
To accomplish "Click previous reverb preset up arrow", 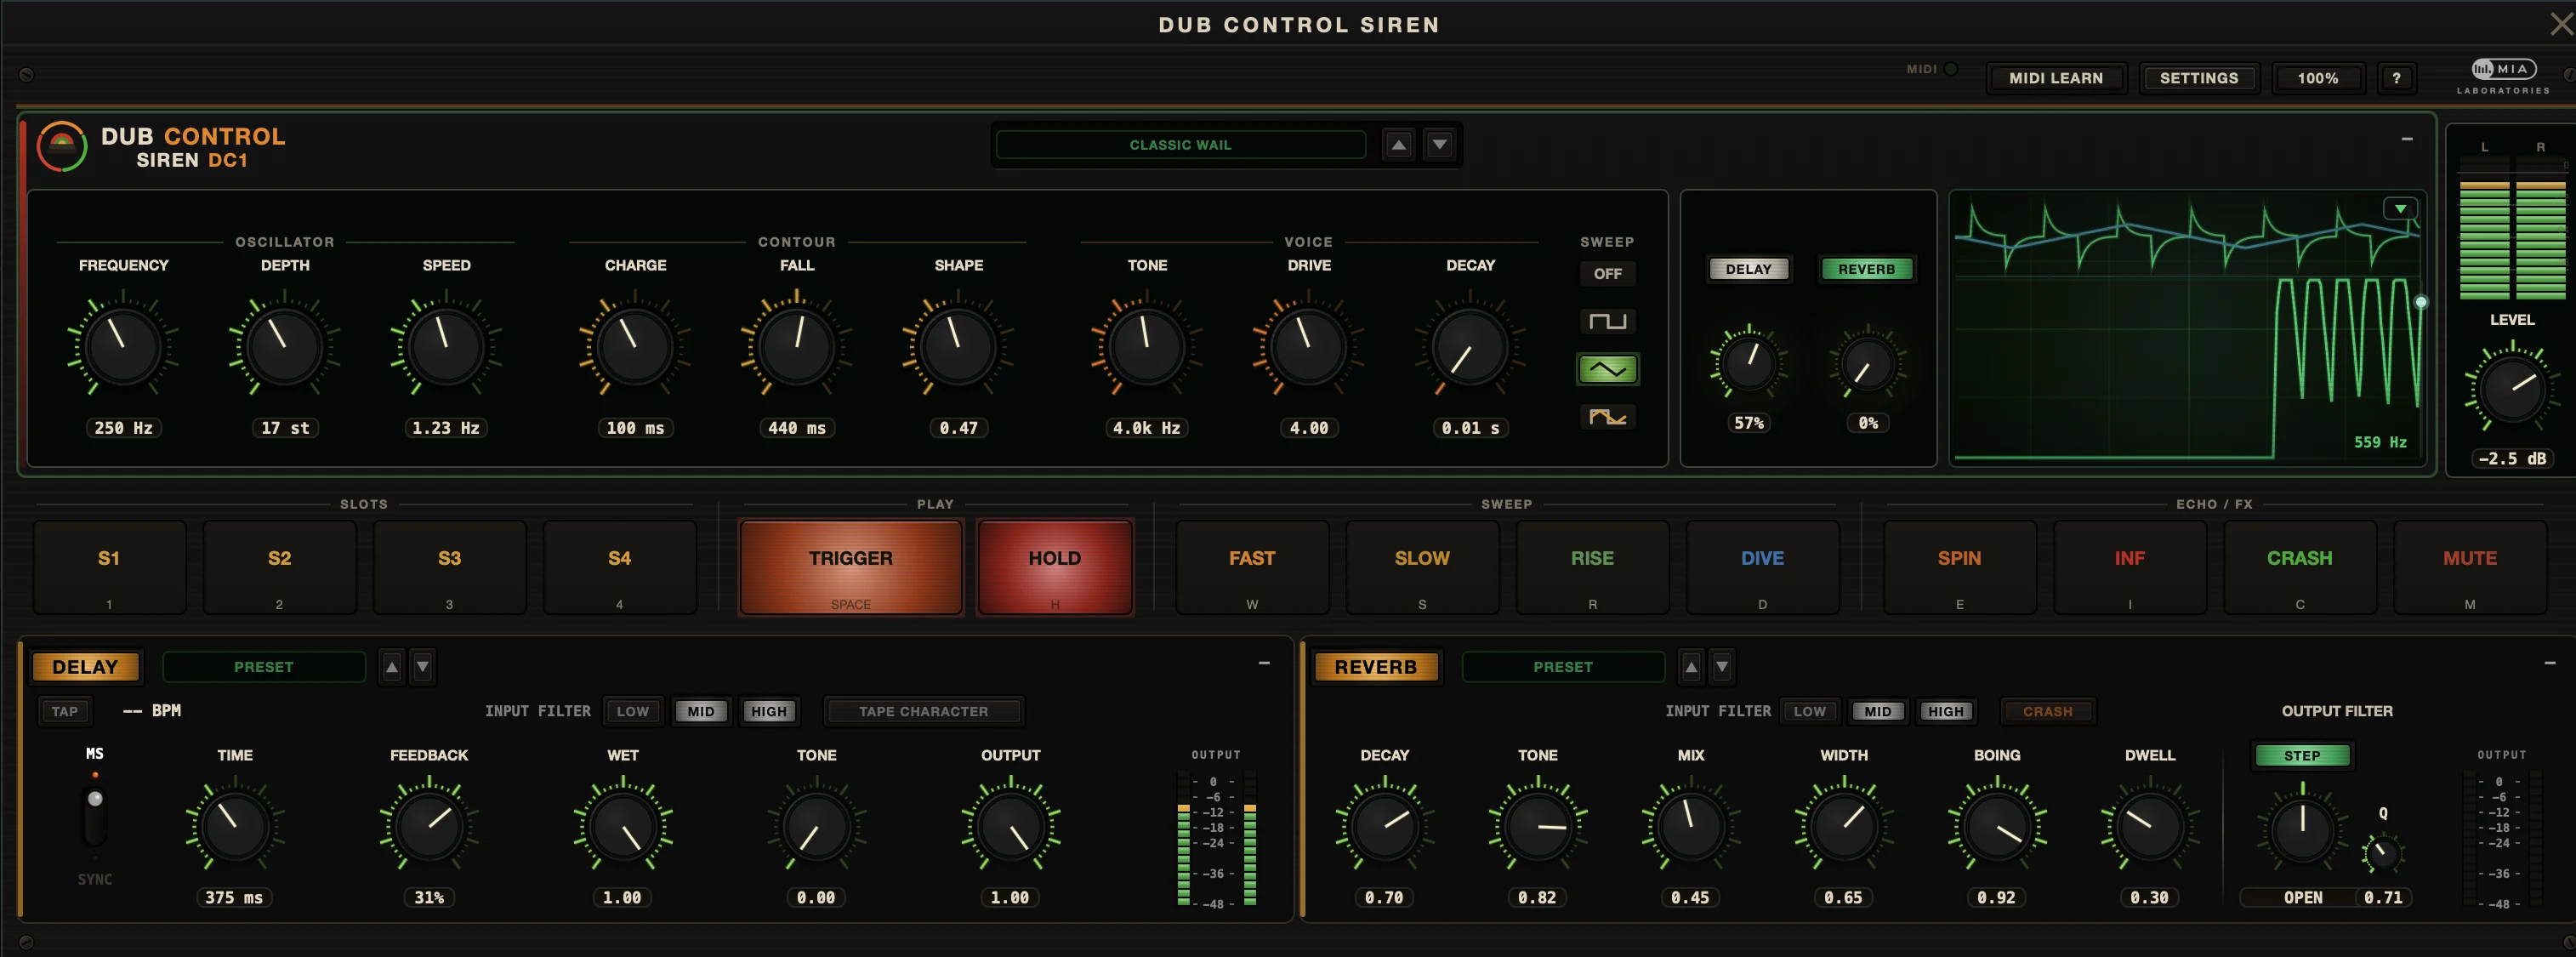I will 1691,667.
